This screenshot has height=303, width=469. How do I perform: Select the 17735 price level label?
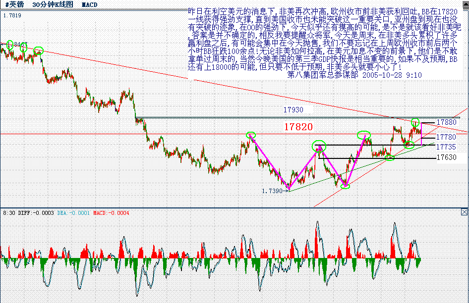[446, 147]
